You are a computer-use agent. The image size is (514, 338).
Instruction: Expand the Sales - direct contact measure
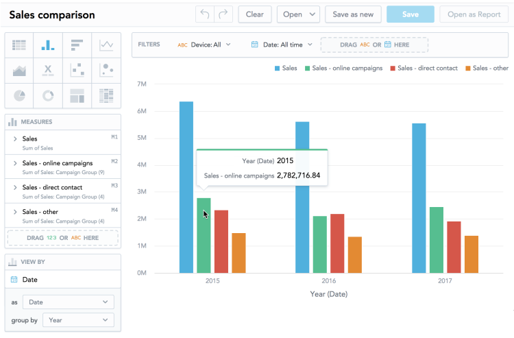pos(15,186)
